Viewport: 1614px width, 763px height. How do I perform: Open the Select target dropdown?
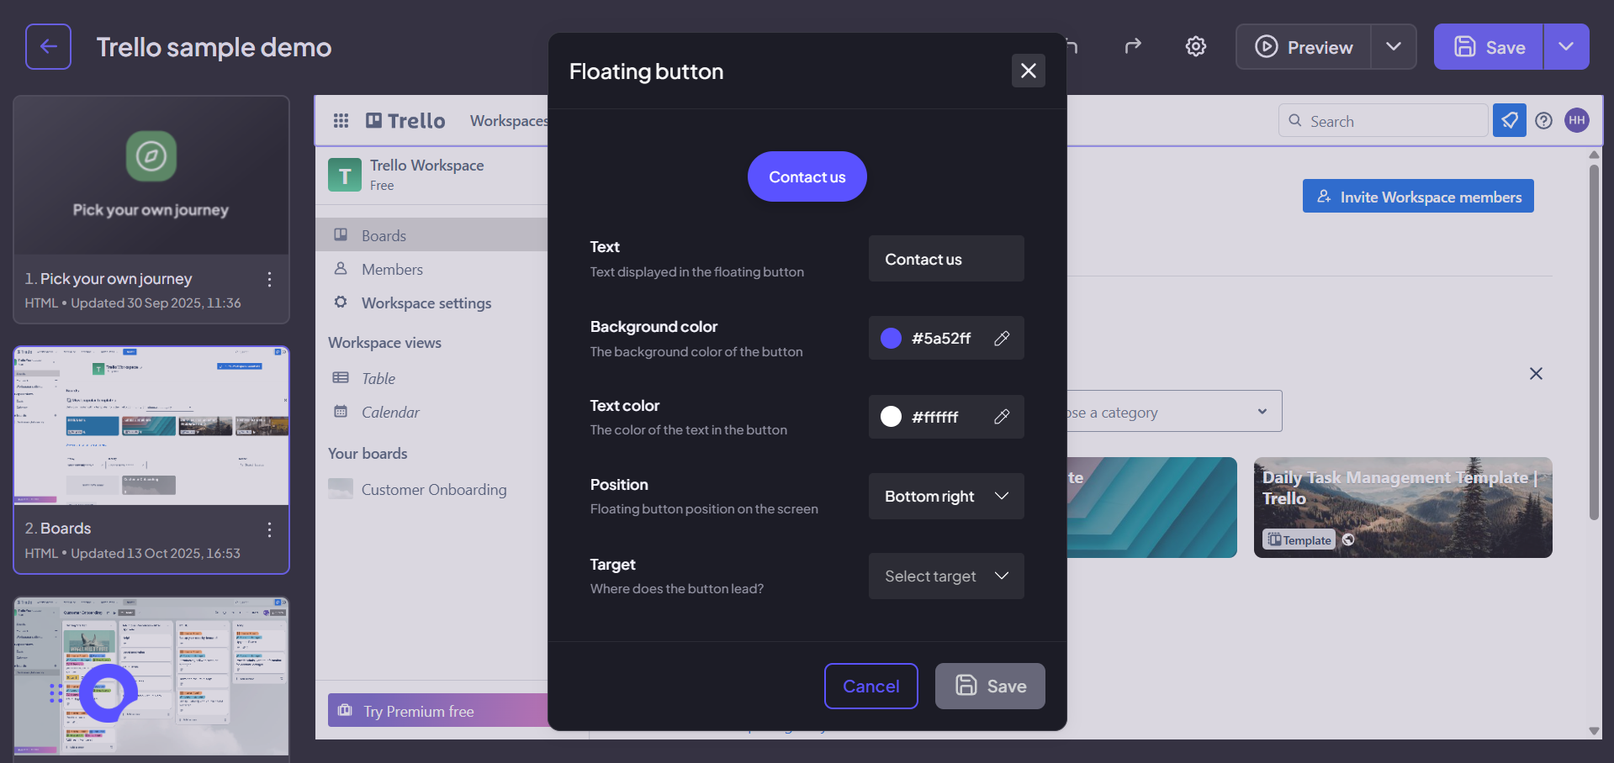(x=946, y=576)
